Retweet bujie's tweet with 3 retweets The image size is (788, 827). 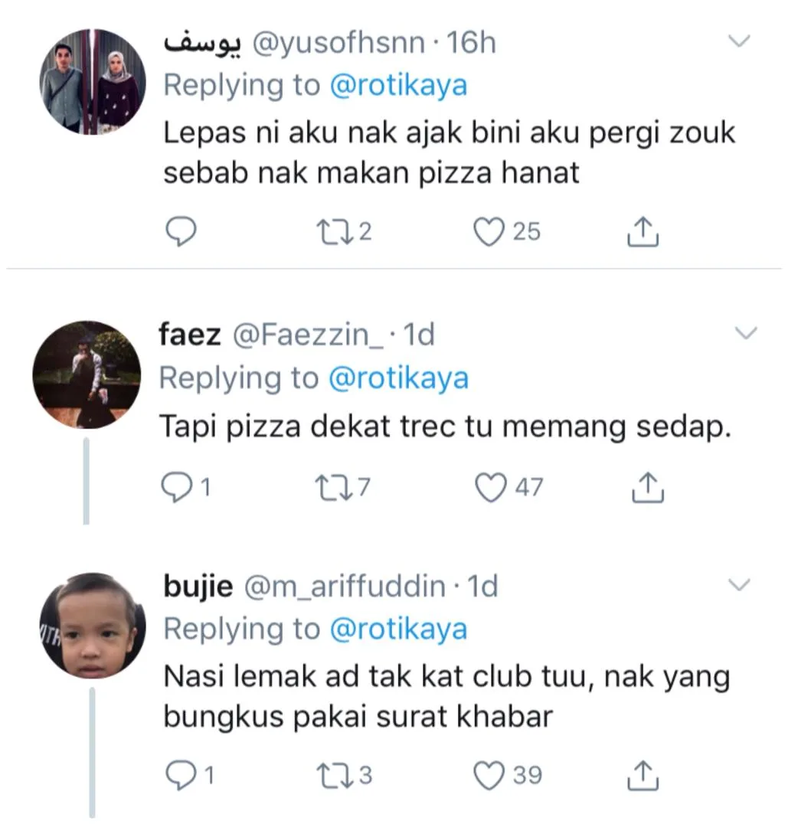coord(336,775)
